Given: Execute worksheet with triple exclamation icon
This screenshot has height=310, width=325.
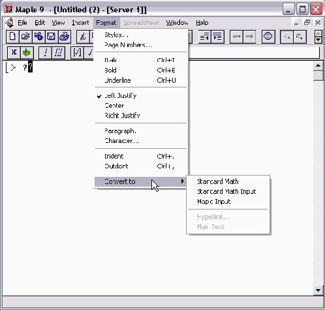Looking at the screenshot, I should click(x=59, y=52).
